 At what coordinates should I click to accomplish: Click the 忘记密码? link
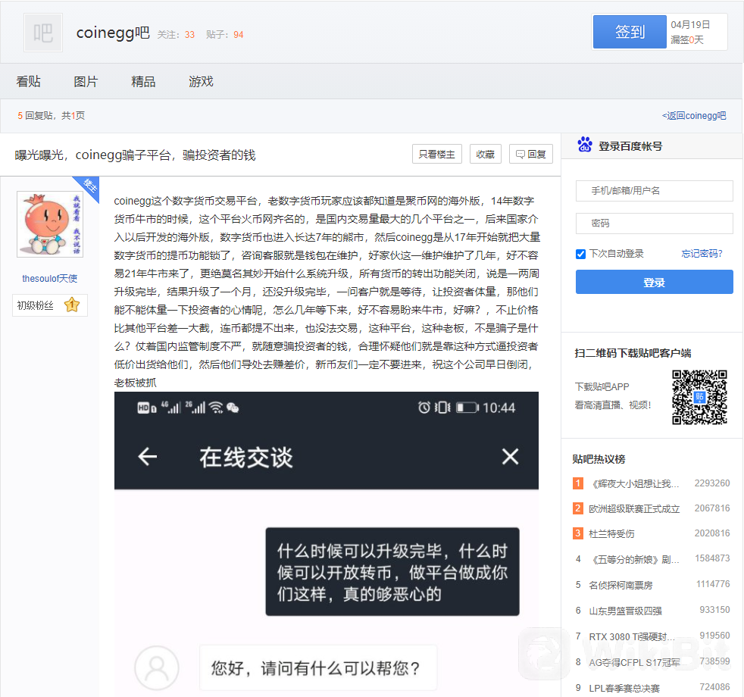tap(702, 254)
